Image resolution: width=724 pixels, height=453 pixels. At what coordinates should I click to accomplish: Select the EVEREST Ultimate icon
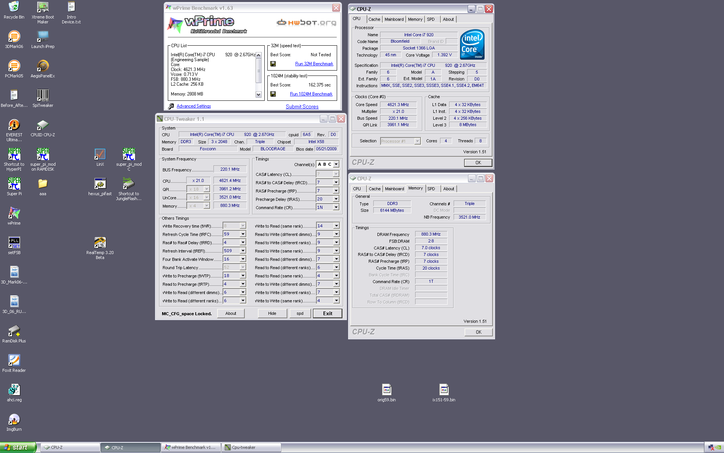tap(14, 130)
